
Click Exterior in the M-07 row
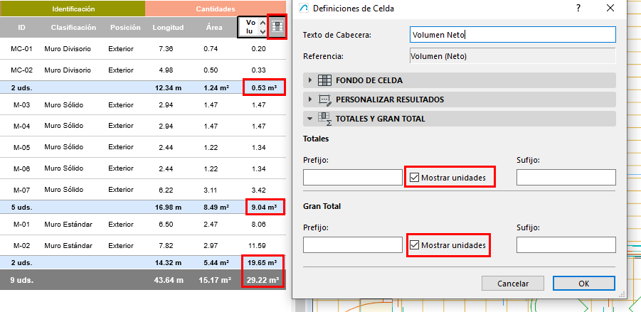[121, 190]
